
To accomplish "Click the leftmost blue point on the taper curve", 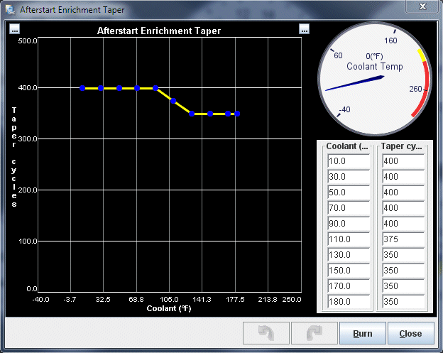I will 82,88.
